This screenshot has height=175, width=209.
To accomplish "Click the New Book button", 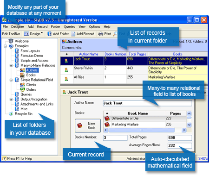I will pyautogui.click(x=88, y=125).
